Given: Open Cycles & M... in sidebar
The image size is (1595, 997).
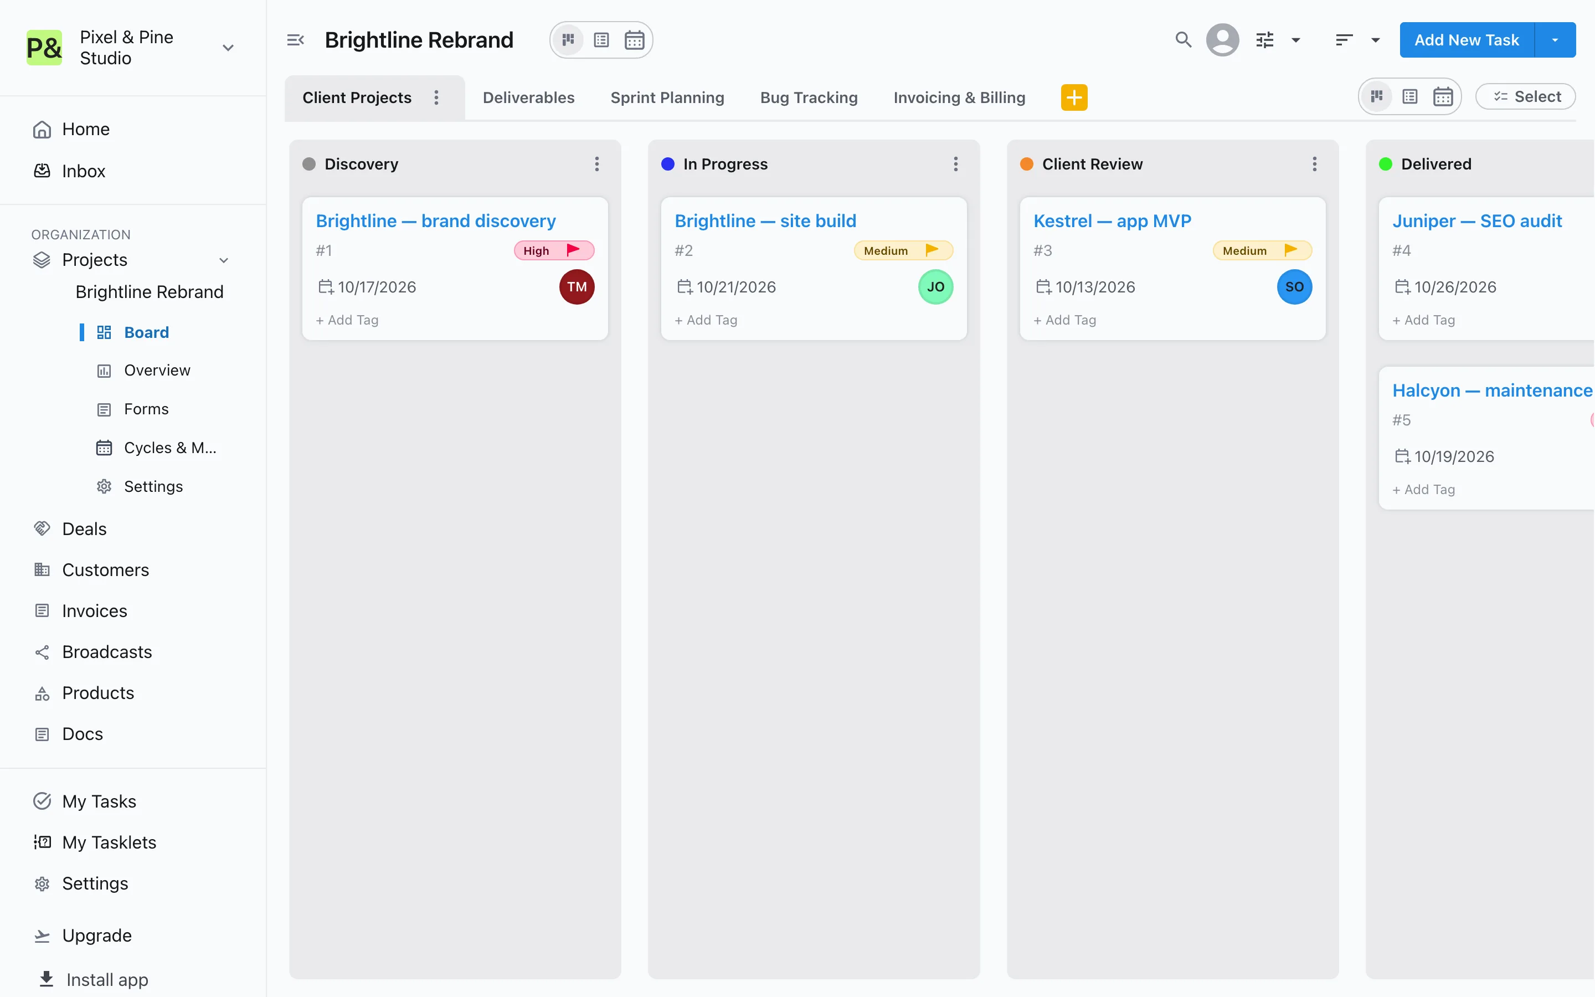Looking at the screenshot, I should coord(157,448).
